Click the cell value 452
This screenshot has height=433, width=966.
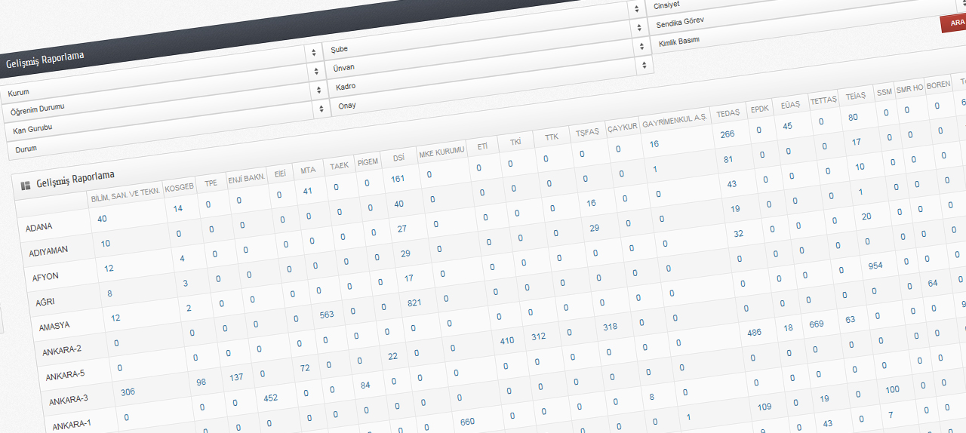(272, 398)
